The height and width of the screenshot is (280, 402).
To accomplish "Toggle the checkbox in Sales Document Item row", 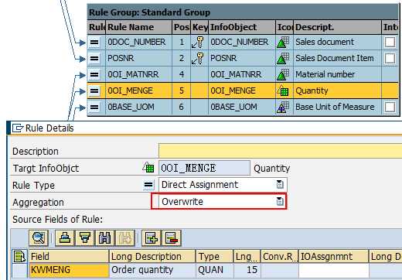I will click(390, 58).
